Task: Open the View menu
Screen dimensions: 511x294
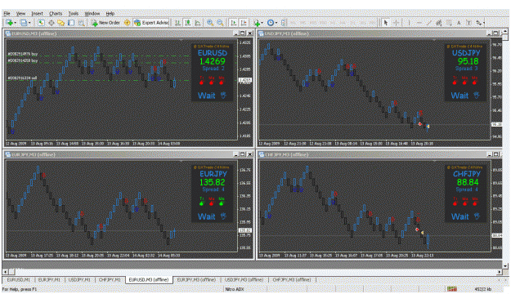Action: 20,14
